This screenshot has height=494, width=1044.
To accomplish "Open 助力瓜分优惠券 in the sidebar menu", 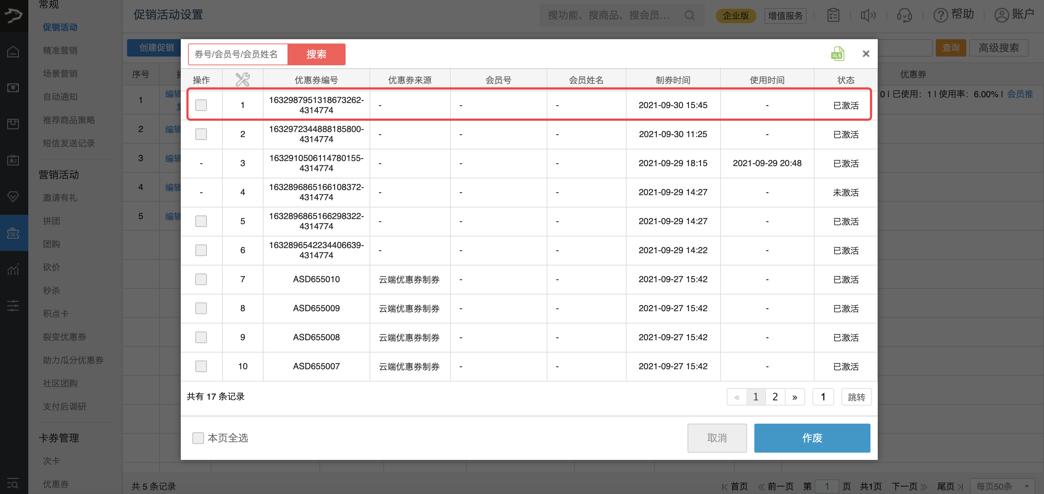I will [x=73, y=360].
